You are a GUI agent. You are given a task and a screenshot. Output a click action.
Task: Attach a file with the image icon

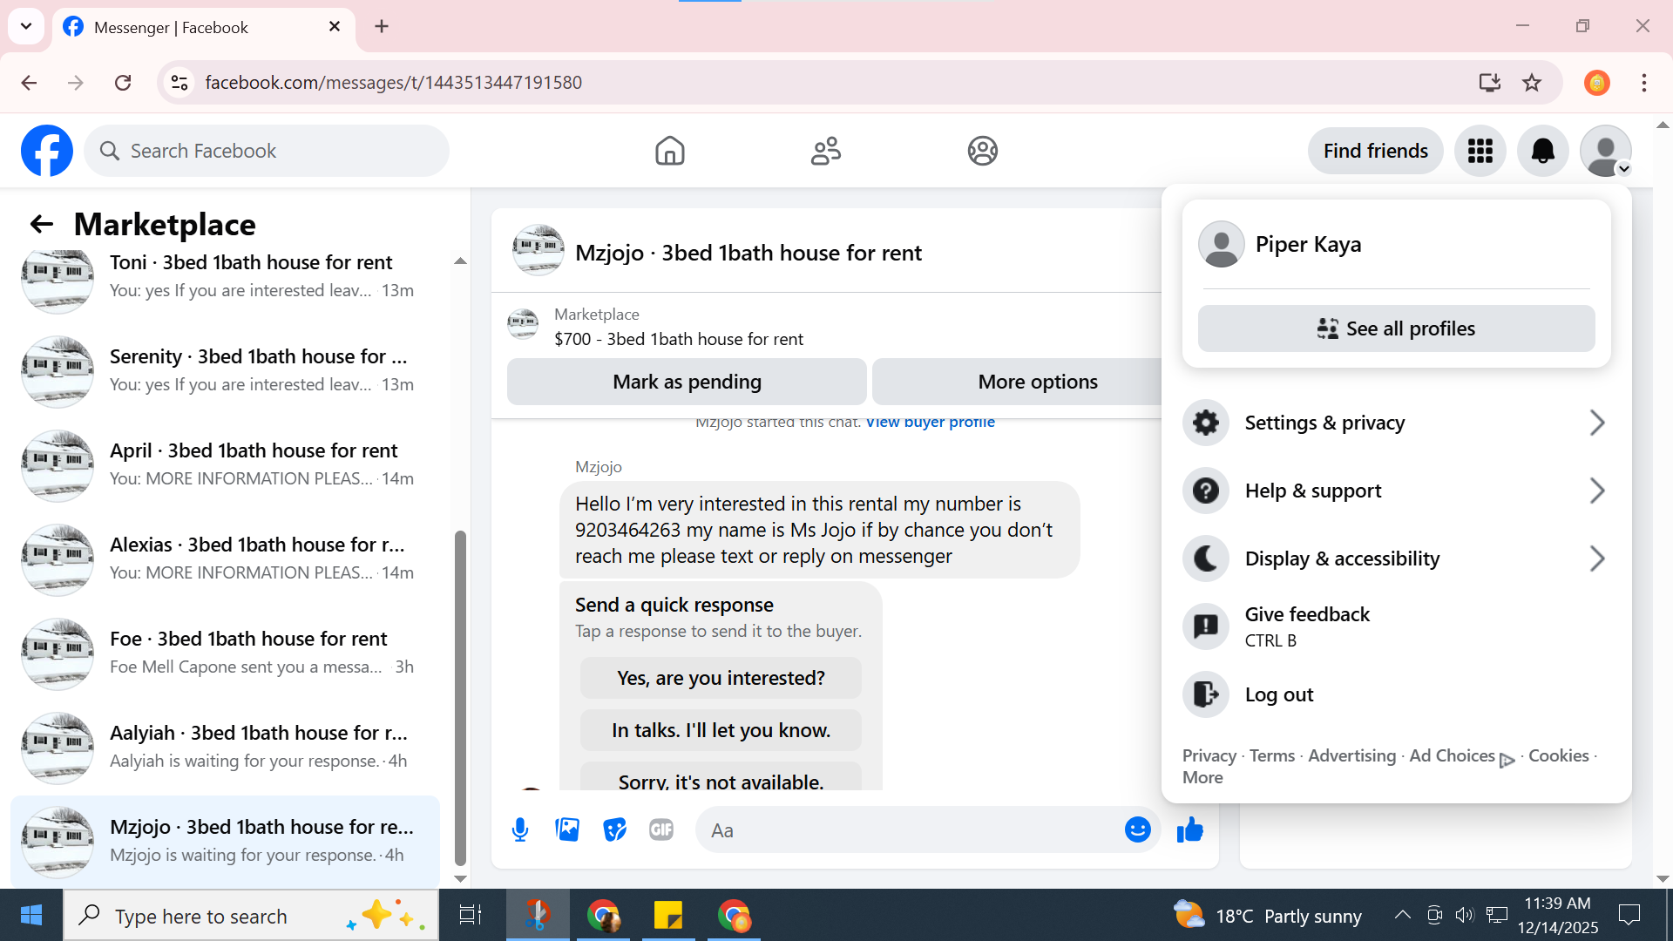coord(567,830)
